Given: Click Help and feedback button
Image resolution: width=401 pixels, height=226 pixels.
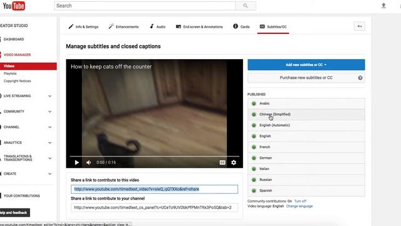Looking at the screenshot, I should click(14, 213).
